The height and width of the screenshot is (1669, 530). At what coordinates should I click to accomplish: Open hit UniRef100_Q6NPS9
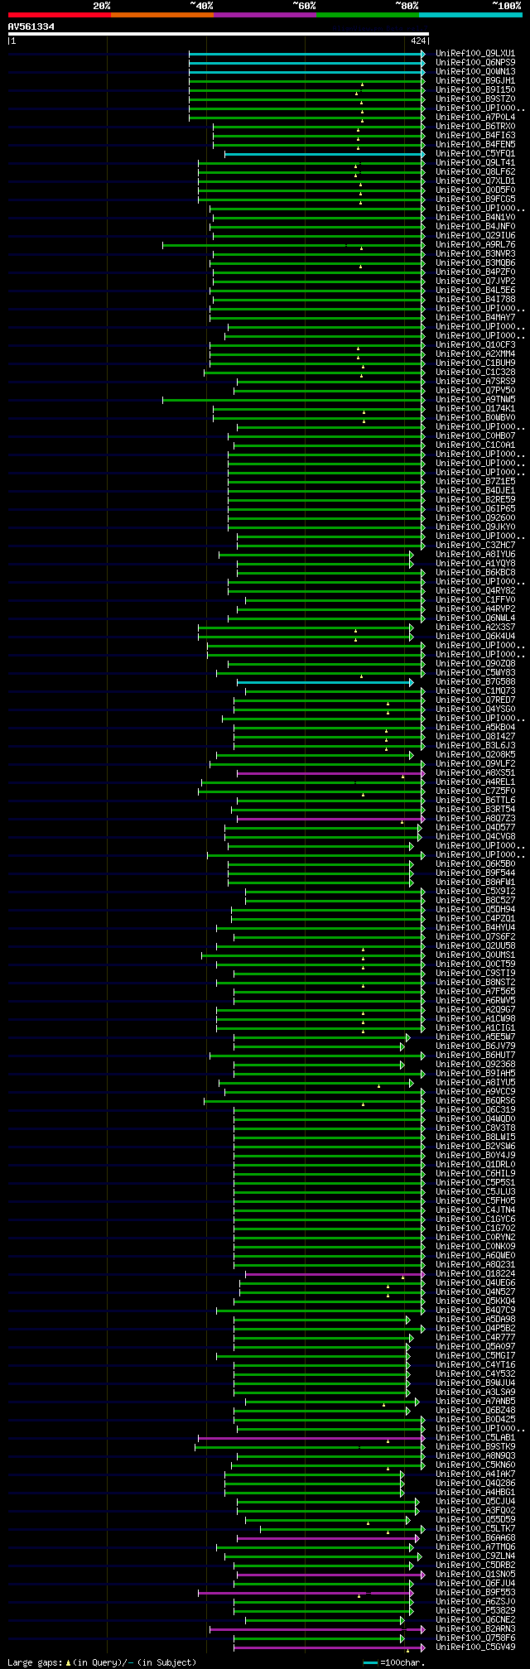pos(475,62)
